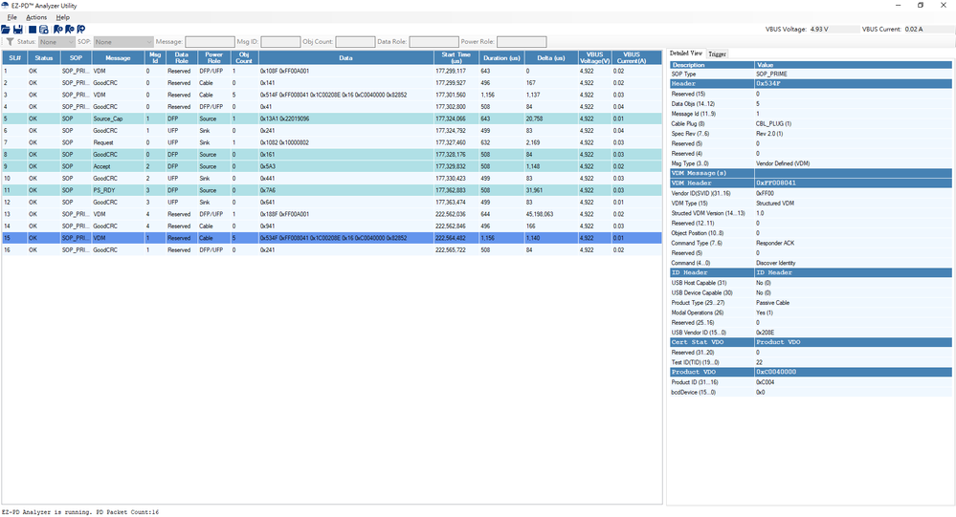Viewport: 956px width, 517px height.
Task: Click the Obj Count column header
Action: 244,58
